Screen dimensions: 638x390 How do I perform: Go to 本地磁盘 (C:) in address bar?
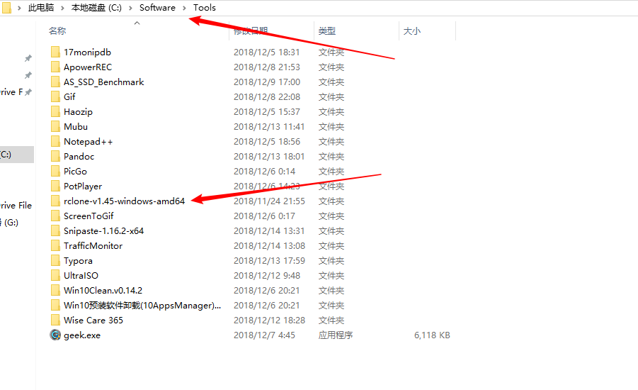(x=96, y=8)
